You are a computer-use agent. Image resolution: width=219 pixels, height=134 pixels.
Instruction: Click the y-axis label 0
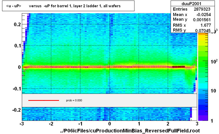point(20,67)
